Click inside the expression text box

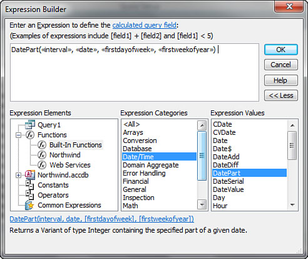point(135,73)
